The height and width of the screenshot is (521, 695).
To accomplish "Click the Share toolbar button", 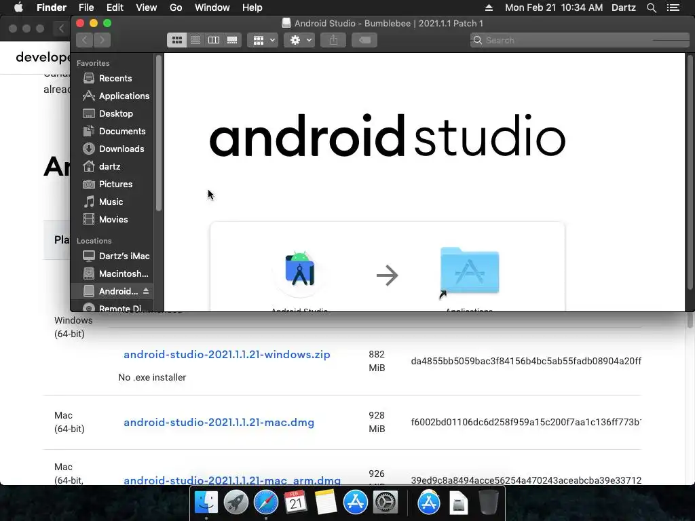I will [333, 40].
